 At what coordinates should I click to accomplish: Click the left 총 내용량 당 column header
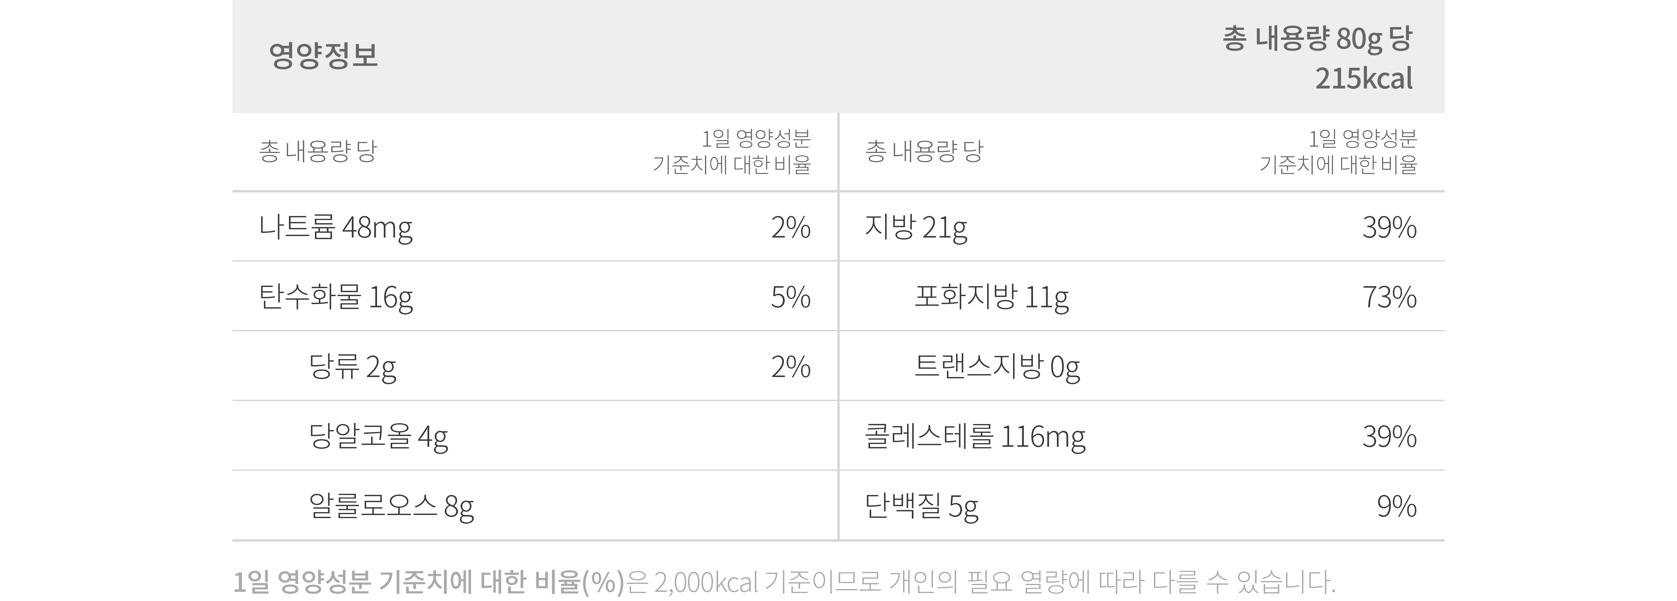coord(318,151)
